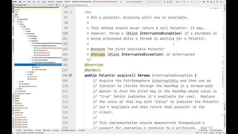Viewport: 238px width, 134px height.
Task: Select FairSemaphoreCO in tree
Action: [42, 53]
